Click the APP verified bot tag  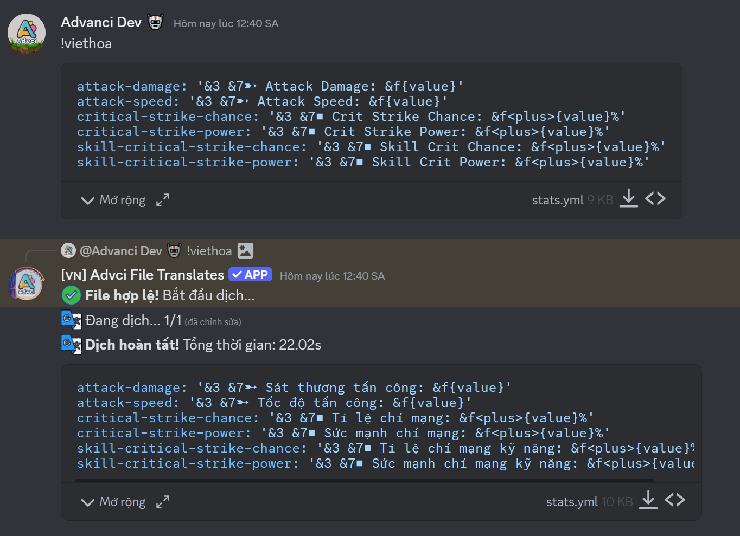250,275
